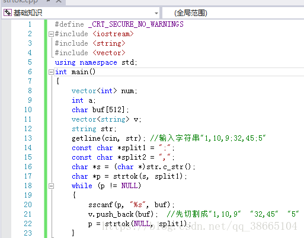304x238 pixels.
Task: Click the comment on line 13
Action: (208, 138)
